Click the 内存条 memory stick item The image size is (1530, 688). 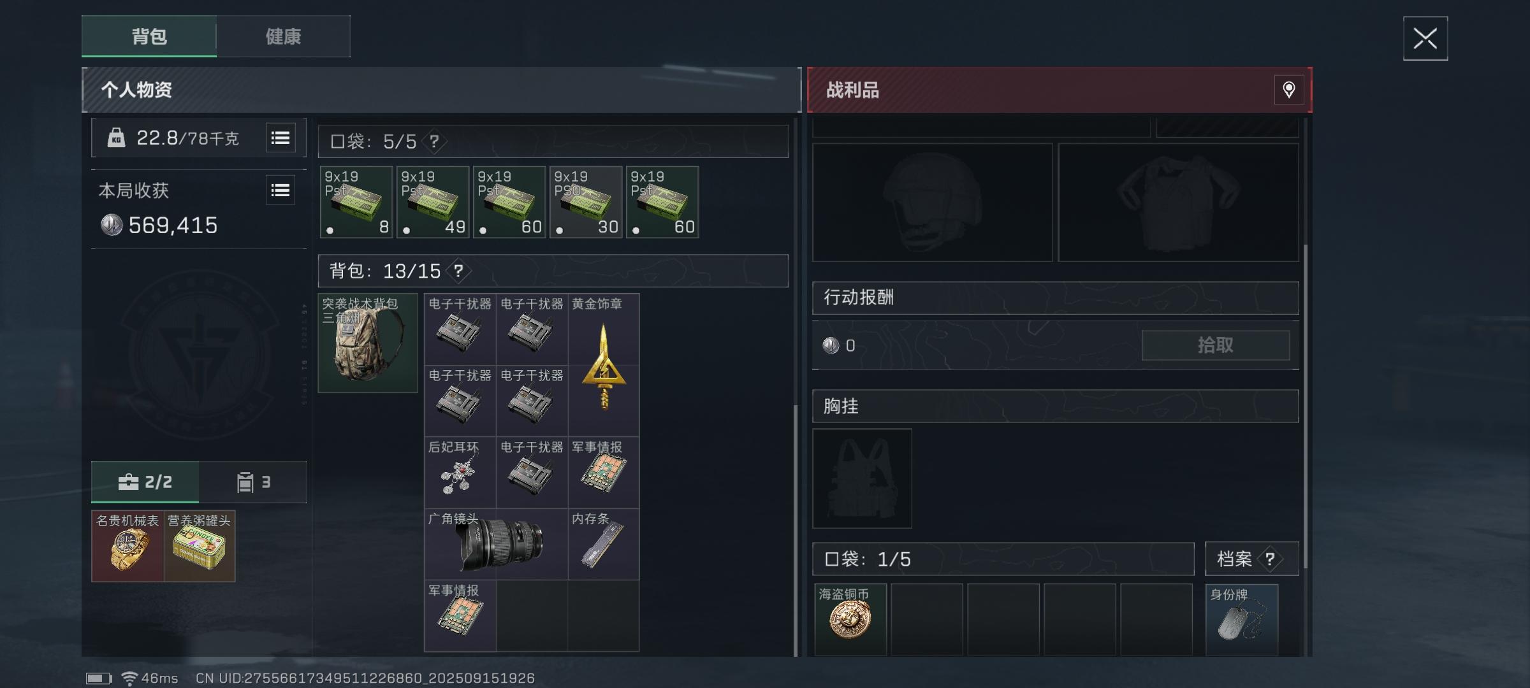[x=603, y=544]
